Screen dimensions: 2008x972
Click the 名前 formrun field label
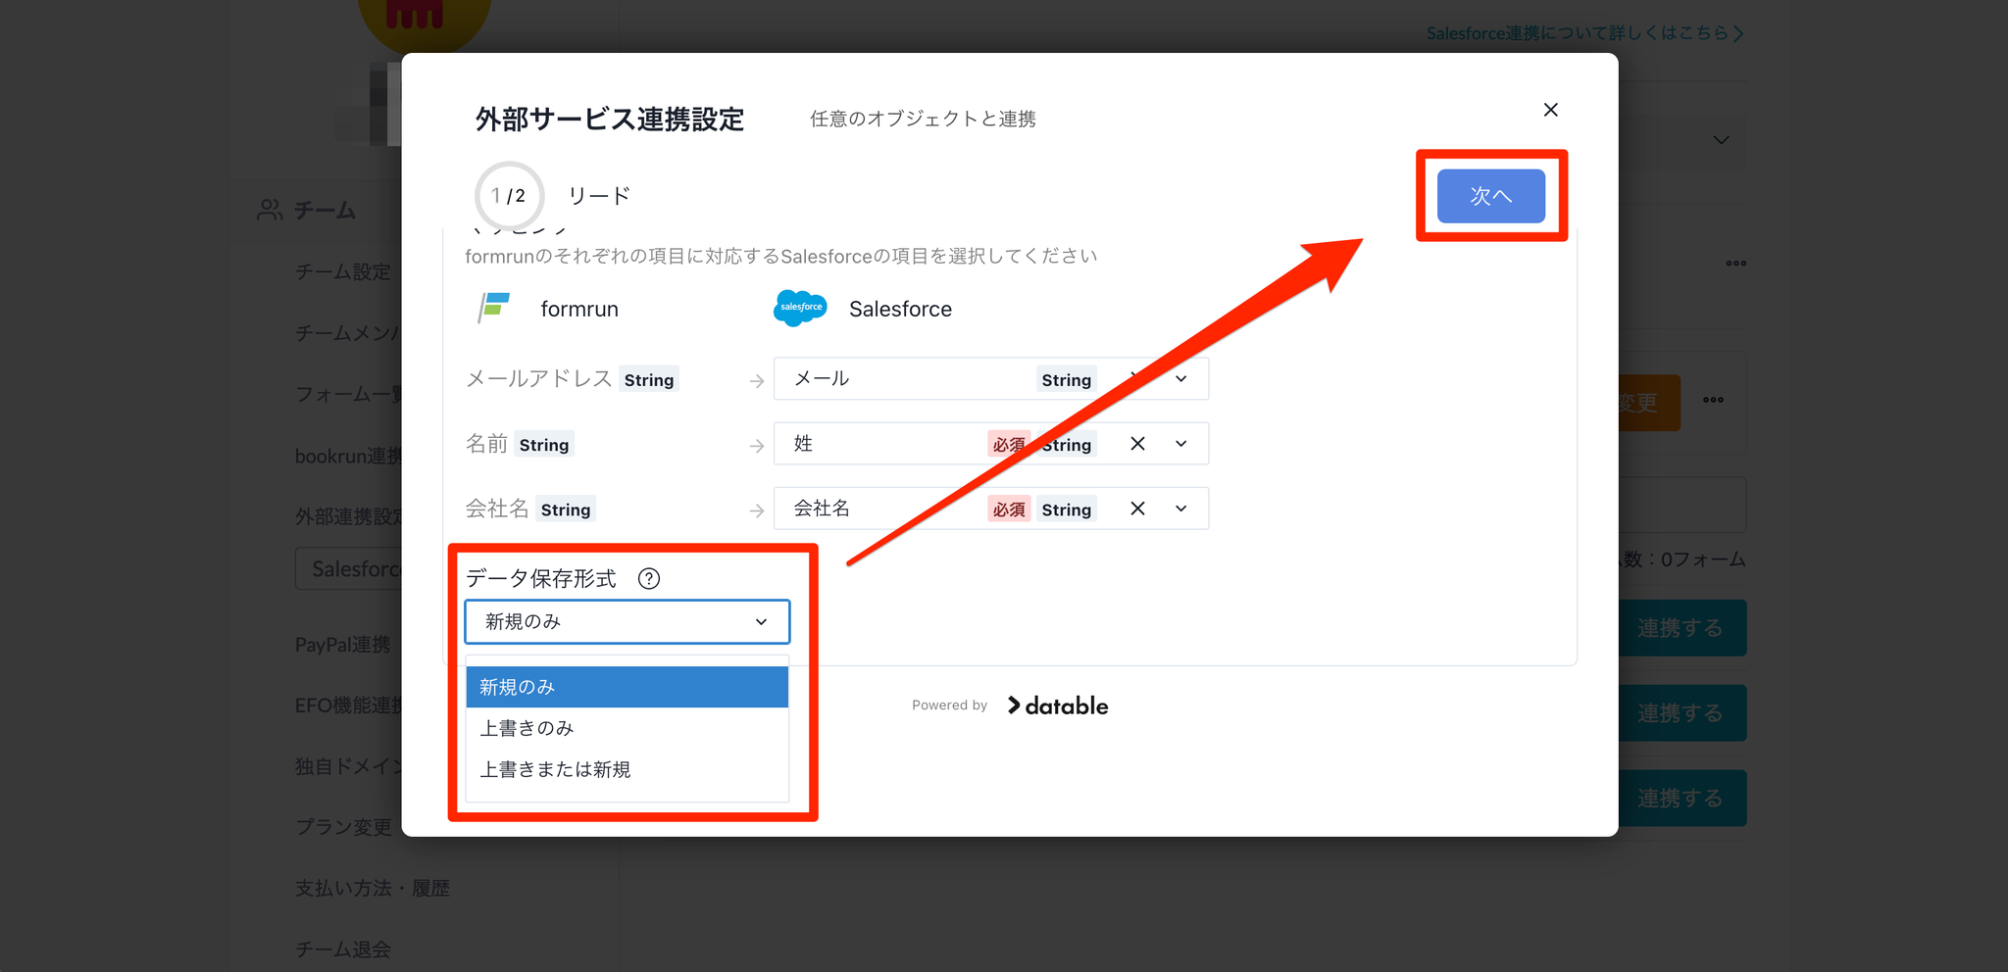486,444
